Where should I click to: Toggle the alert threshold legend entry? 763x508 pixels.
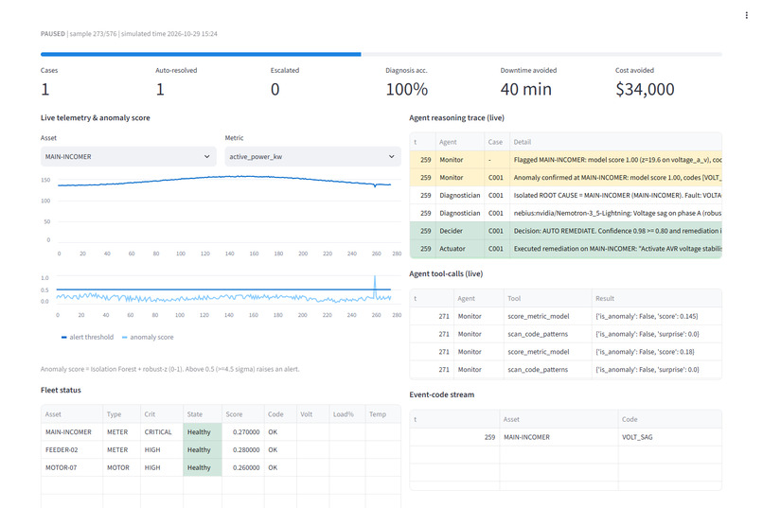88,337
